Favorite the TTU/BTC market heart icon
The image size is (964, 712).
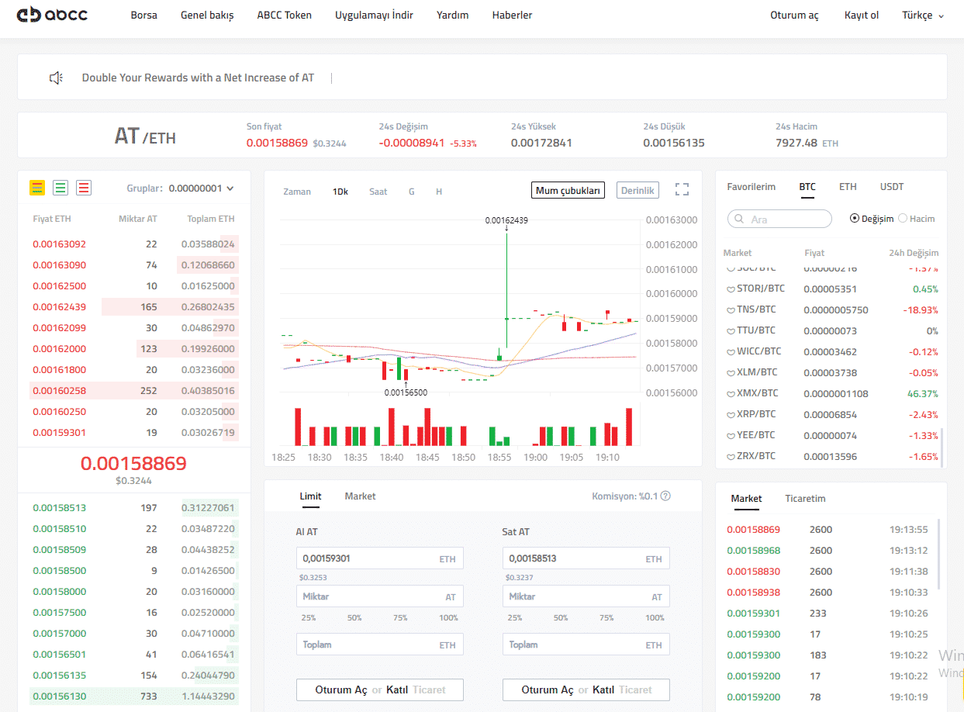730,331
